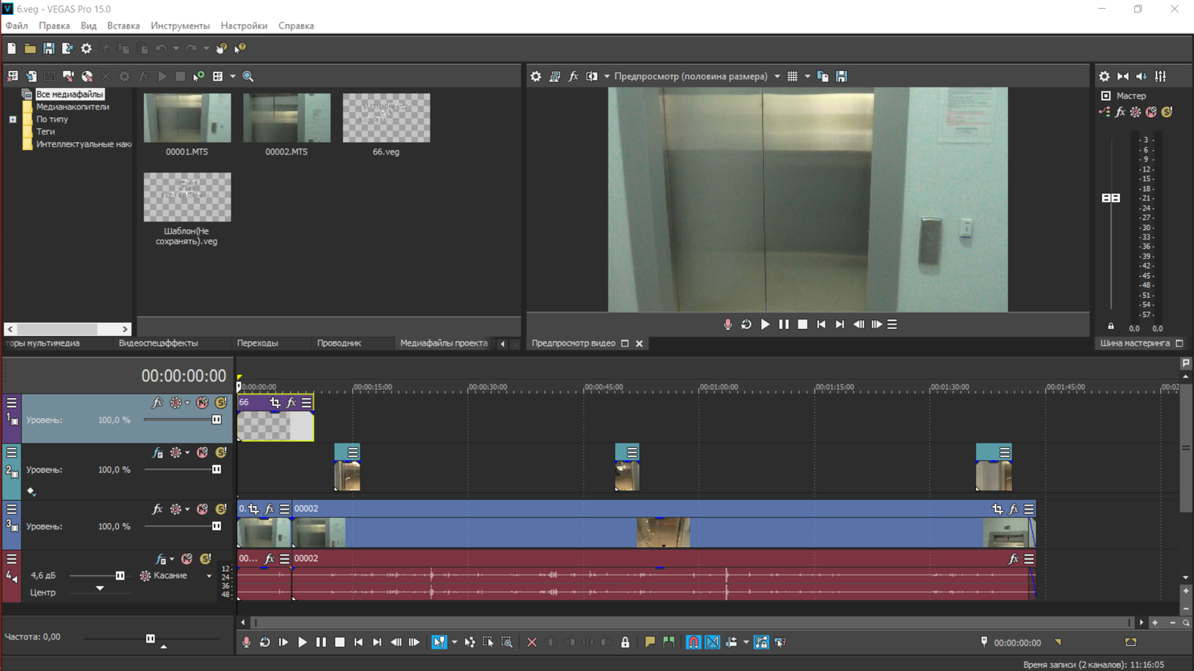Viewport: 1194px width, 671px height.
Task: Open the Файл menu
Action: [x=16, y=25]
